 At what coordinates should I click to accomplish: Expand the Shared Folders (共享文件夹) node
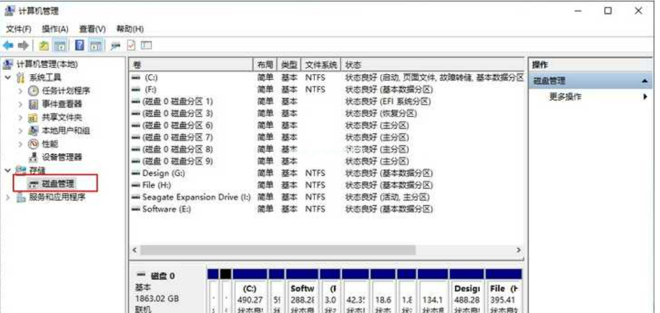(21, 118)
